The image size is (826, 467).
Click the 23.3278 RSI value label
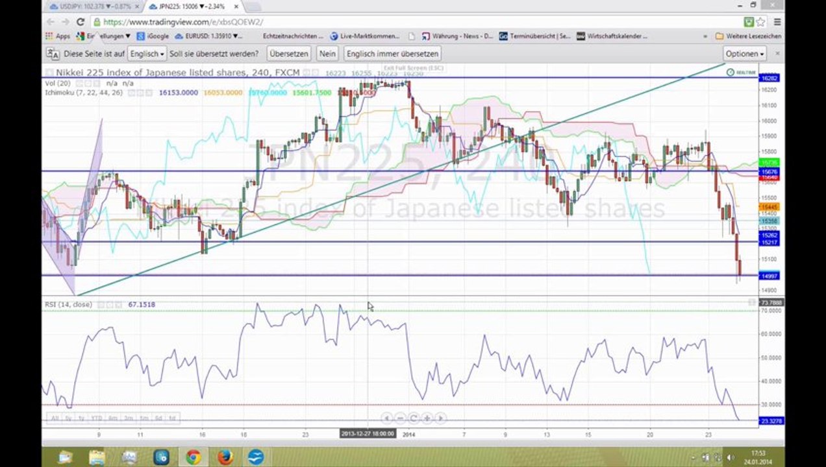[771, 422]
